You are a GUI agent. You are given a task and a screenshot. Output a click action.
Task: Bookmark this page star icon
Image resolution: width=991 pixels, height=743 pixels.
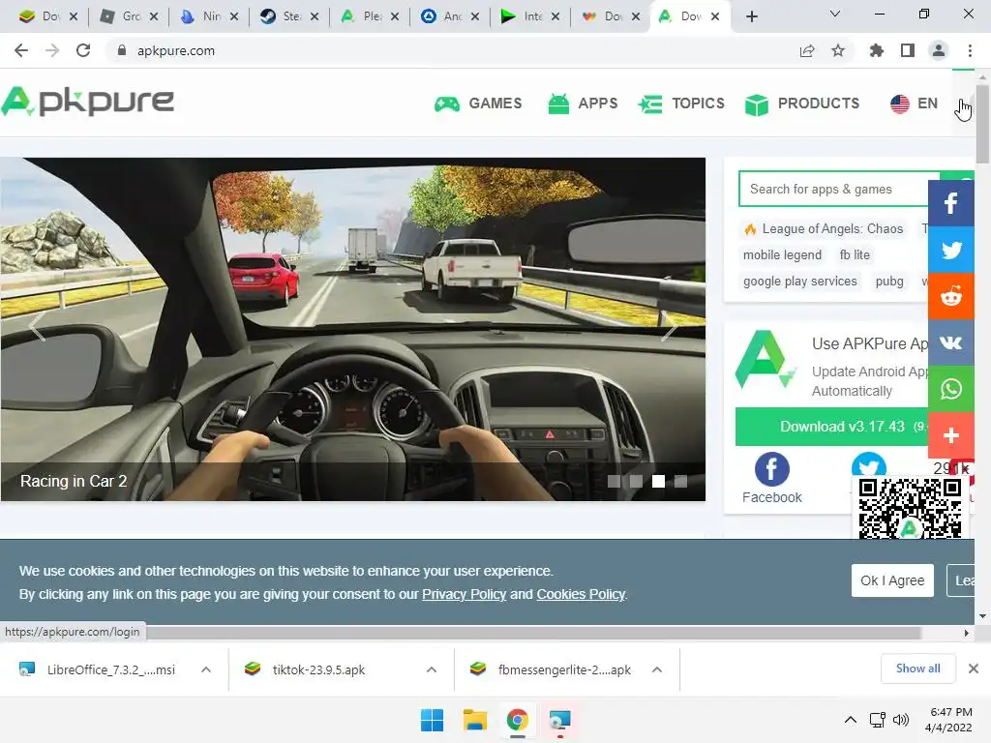(x=838, y=50)
